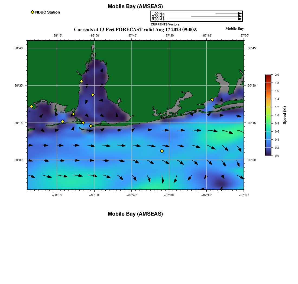
Task: Click the '1.8' color bar tick label
Action: [277, 83]
